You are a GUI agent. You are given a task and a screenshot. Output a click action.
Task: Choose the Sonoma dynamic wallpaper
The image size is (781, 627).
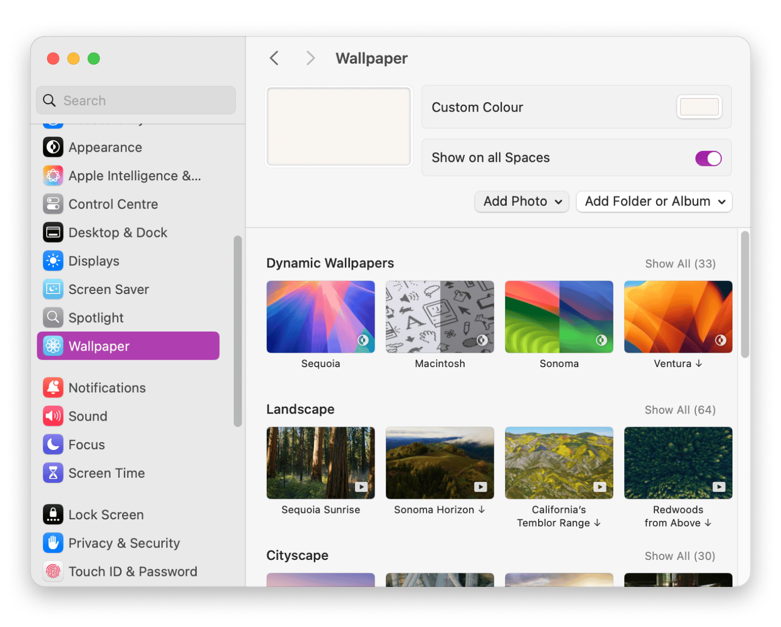click(559, 317)
